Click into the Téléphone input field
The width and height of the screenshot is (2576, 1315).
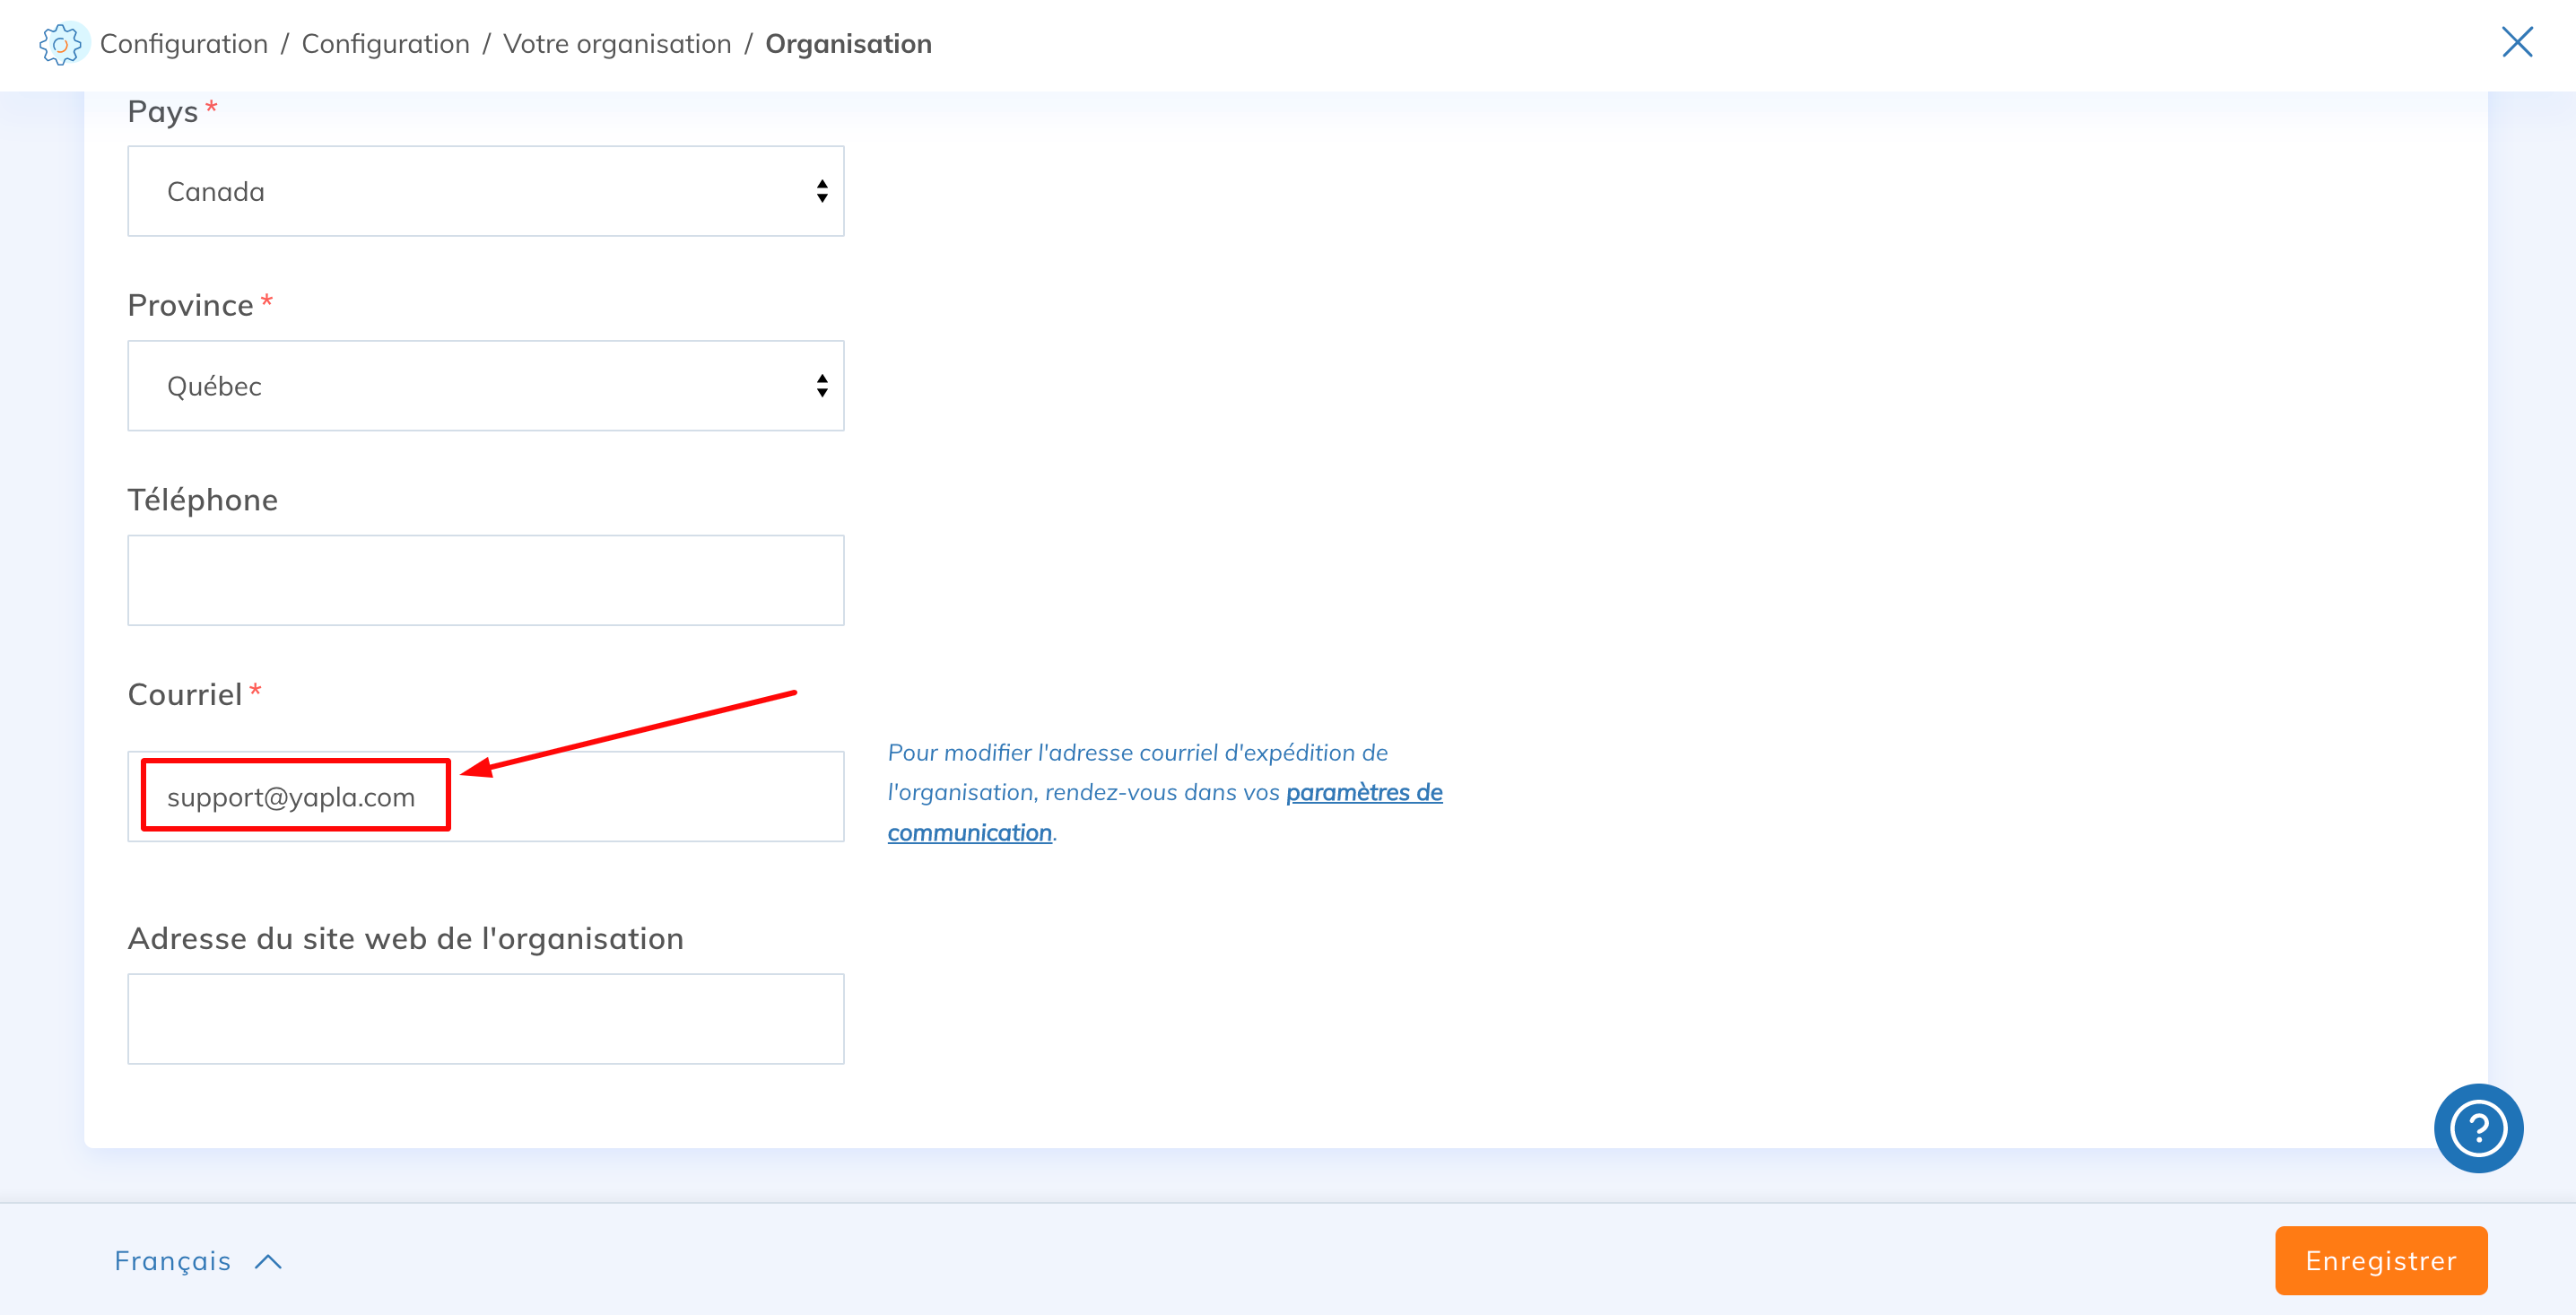coord(484,580)
